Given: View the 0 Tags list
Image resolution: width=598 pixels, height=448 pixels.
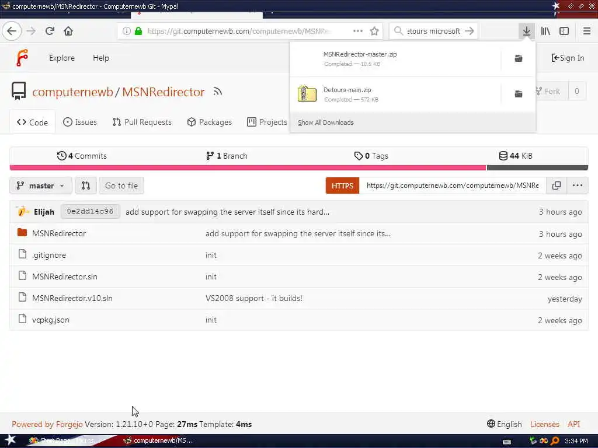Looking at the screenshot, I should [371, 156].
